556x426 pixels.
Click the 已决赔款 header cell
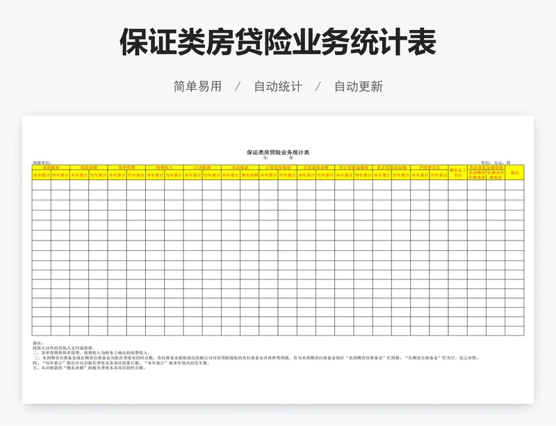pyautogui.click(x=202, y=167)
